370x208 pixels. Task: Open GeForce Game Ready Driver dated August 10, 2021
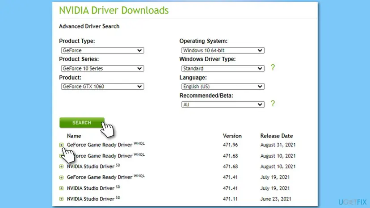point(103,156)
